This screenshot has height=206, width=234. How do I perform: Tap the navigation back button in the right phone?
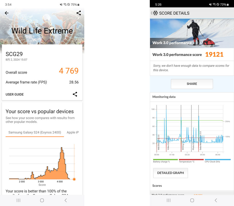[x=216, y=200]
